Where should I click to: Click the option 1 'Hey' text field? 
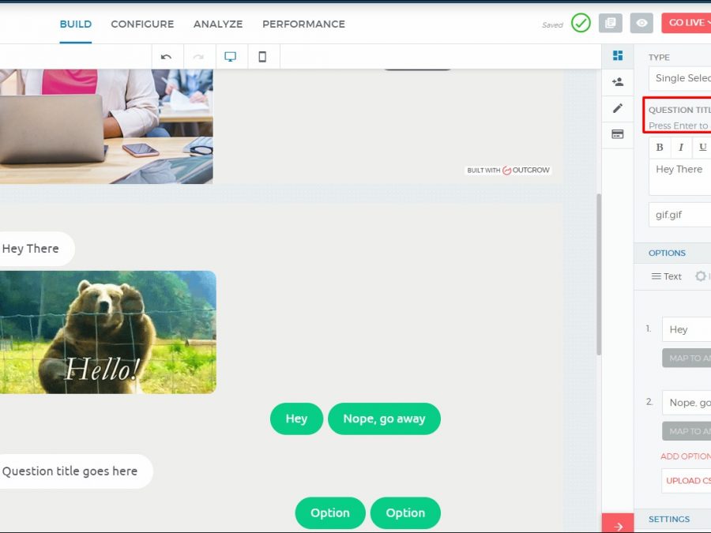[x=686, y=329]
